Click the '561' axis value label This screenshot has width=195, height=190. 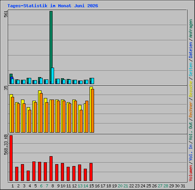point(6,14)
